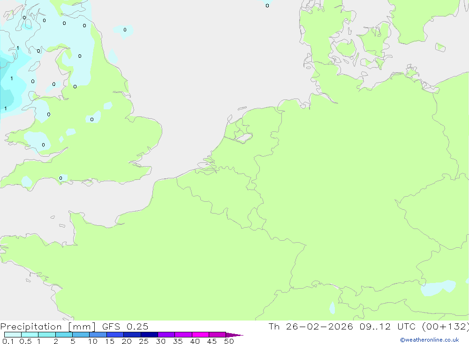Click the legend arrow tip above 50

pyautogui.click(x=234, y=335)
